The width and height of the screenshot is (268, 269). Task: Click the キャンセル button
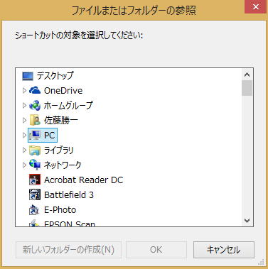224,250
